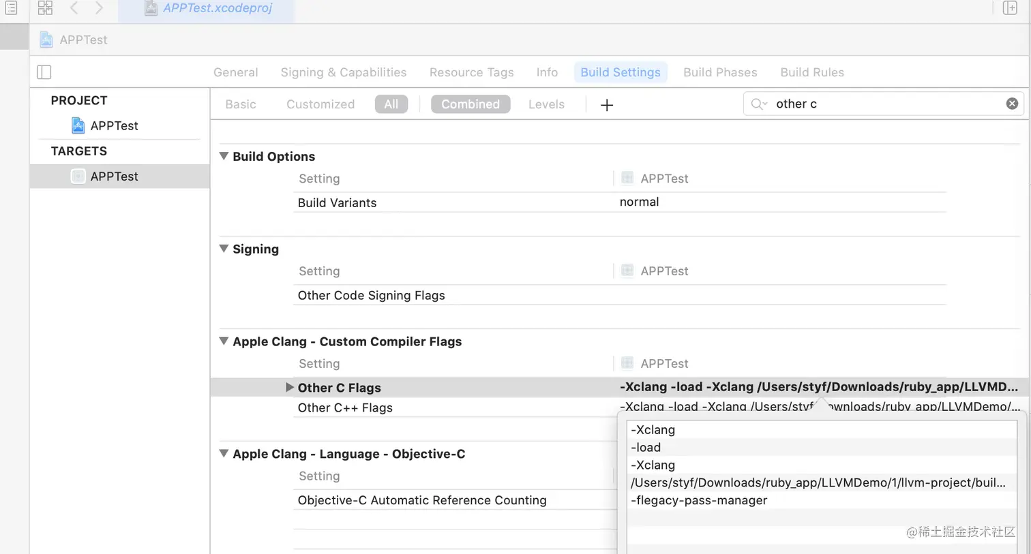
Task: Select the /Users/styf path entry in popup
Action: [x=821, y=483]
